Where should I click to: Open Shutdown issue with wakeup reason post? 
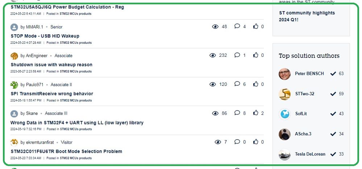(51, 65)
